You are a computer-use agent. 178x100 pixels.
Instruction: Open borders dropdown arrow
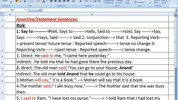(x=34, y=1)
